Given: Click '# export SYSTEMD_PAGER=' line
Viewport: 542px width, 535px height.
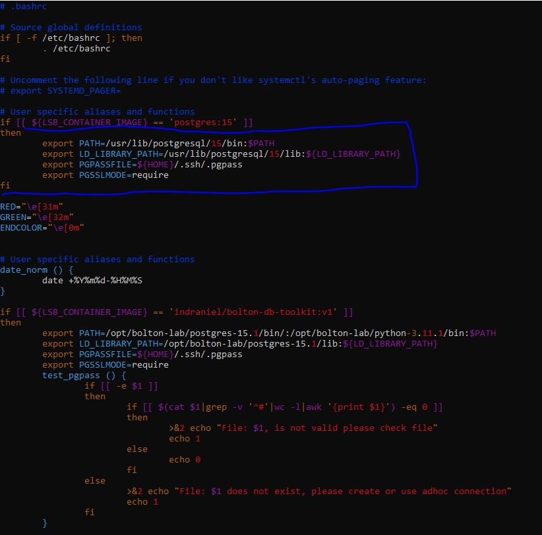Looking at the screenshot, I should click(61, 91).
